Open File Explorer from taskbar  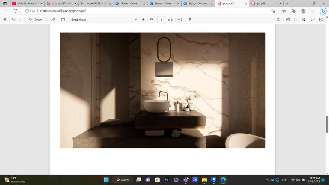pos(204,180)
